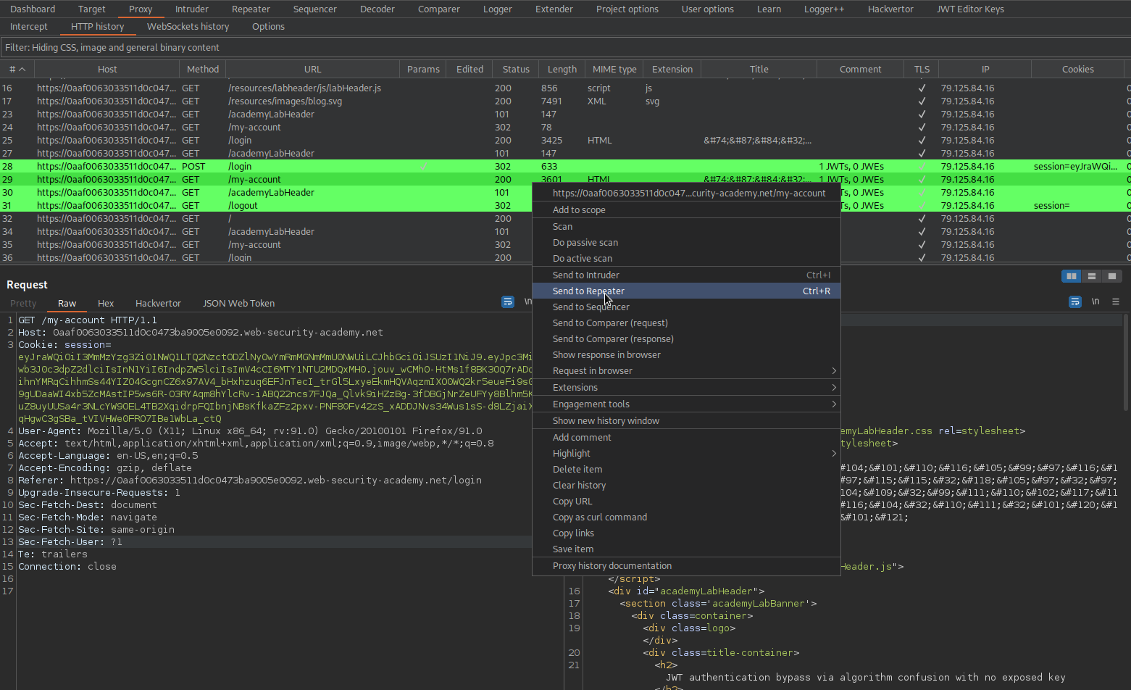Select Send to Comparer (response)

click(686, 339)
